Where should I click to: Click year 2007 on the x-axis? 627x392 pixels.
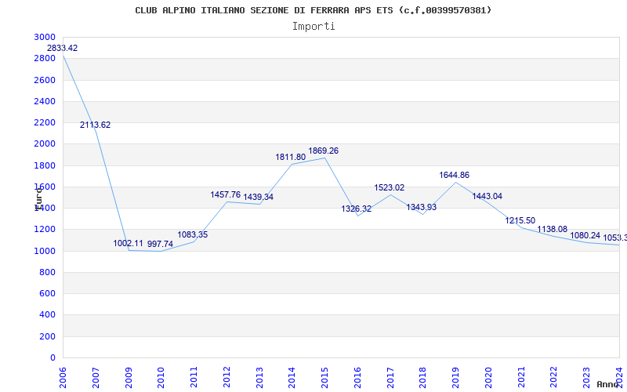(96, 378)
